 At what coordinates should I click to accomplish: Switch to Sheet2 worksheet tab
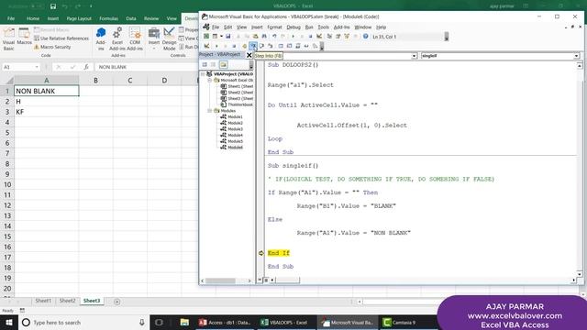(67, 301)
